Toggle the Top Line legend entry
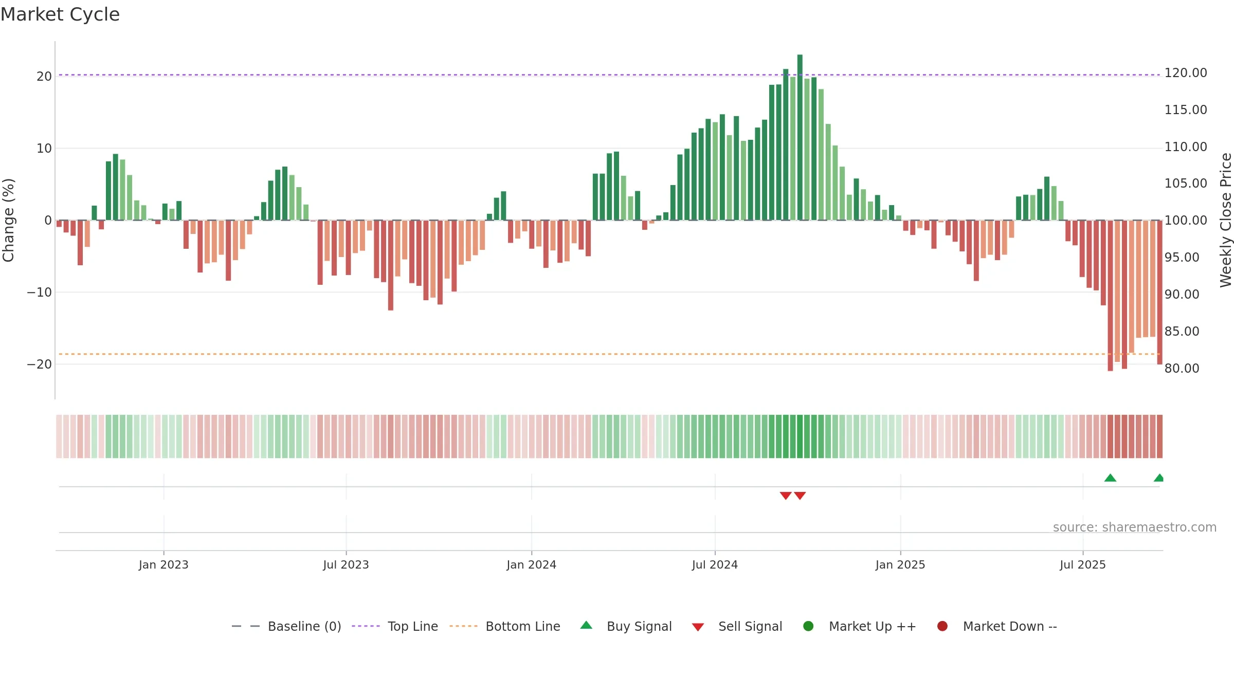The height and width of the screenshot is (694, 1234). click(395, 626)
